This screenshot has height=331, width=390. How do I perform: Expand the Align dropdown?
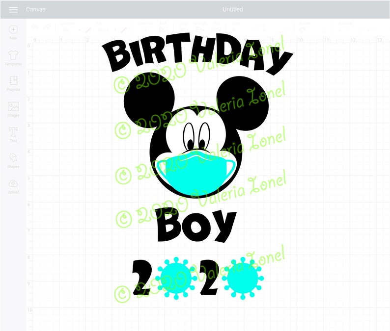pos(184,30)
